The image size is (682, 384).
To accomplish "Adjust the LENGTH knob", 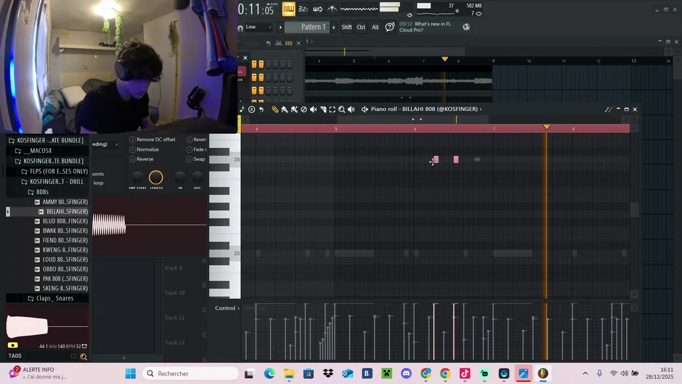I will pos(156,178).
